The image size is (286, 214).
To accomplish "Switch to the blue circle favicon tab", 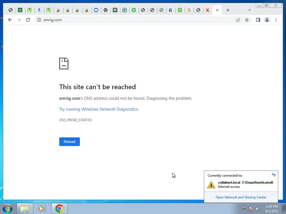I will (96, 10).
